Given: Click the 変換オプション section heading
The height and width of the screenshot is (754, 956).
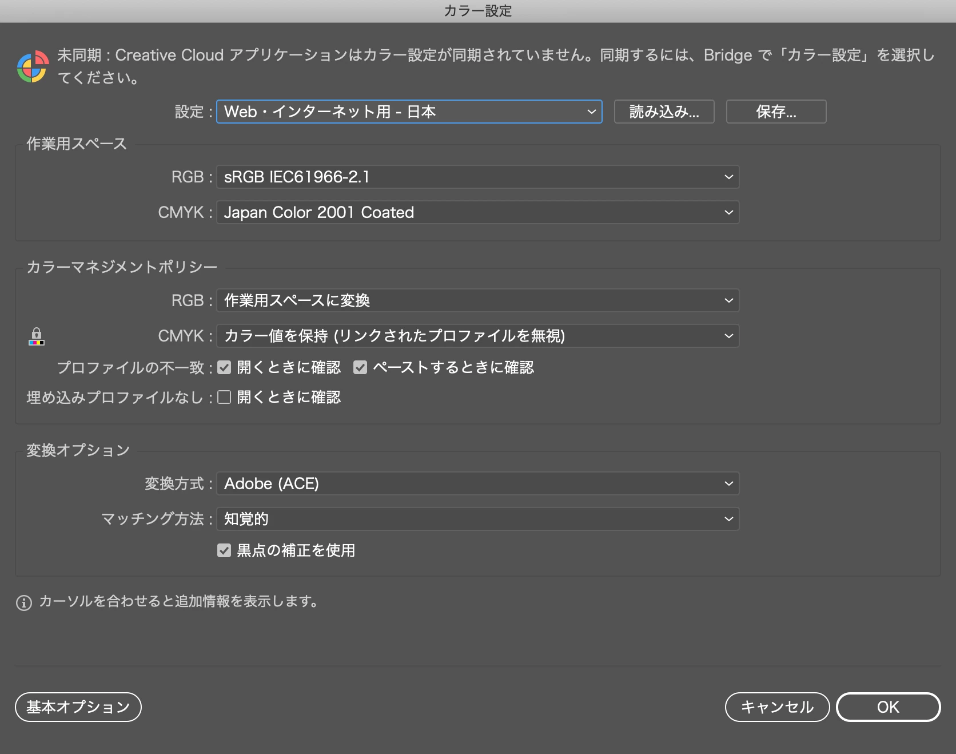Looking at the screenshot, I should coord(78,450).
